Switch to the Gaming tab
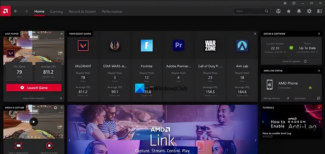Viewport: 325px width, 154px height. point(56,11)
